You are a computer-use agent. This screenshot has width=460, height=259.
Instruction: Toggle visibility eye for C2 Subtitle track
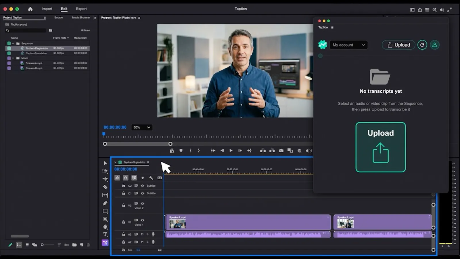(142, 186)
